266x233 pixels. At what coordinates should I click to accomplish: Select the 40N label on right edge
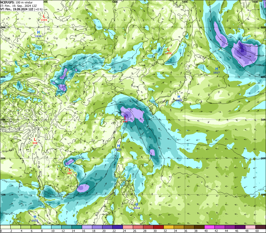(263, 77)
